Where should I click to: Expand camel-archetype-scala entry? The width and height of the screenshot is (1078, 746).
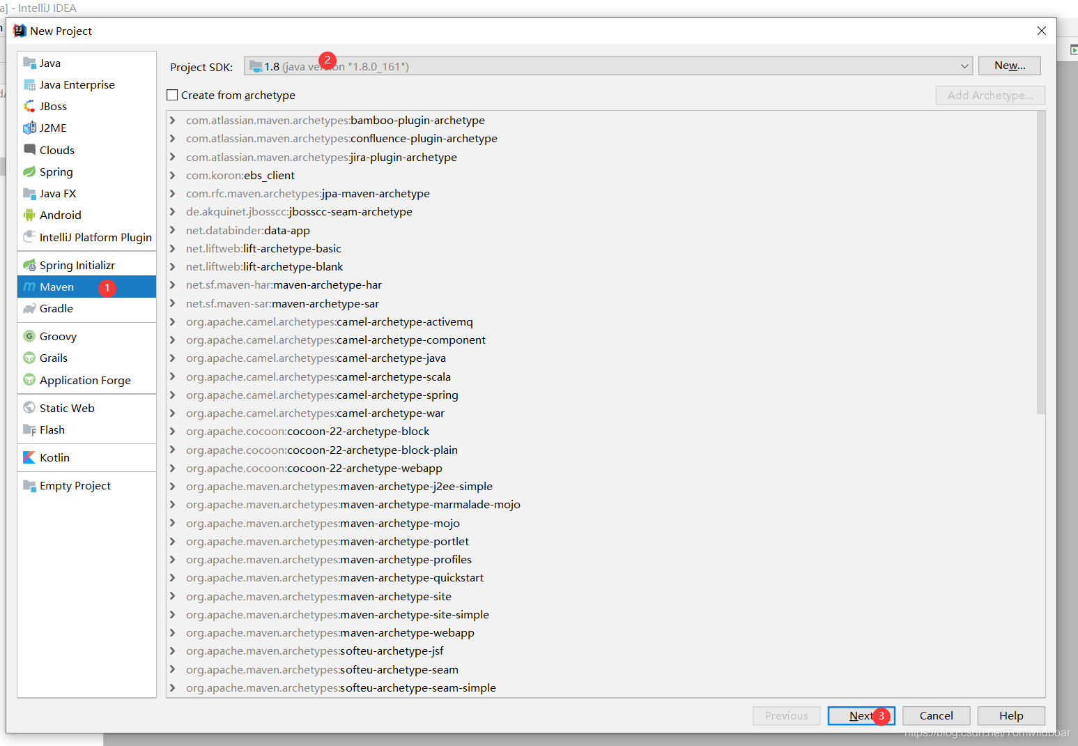pos(172,376)
